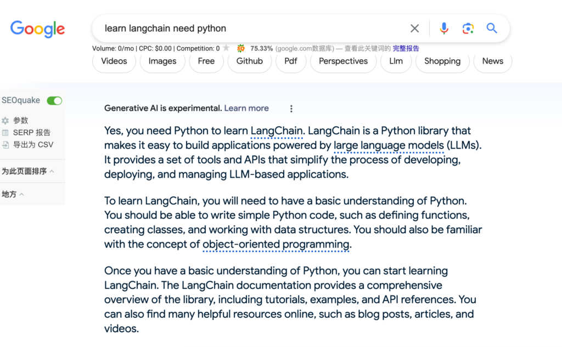Click the Google logo

tap(38, 29)
